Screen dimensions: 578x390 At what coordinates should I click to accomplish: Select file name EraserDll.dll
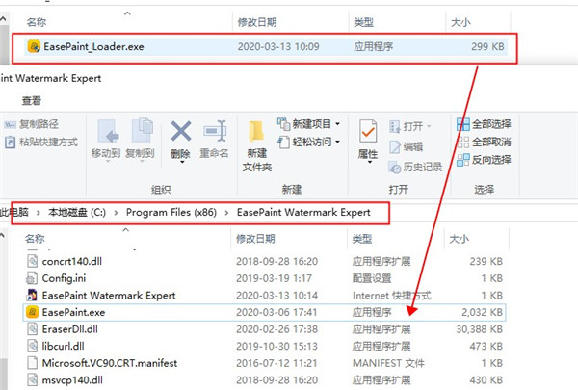tap(70, 329)
